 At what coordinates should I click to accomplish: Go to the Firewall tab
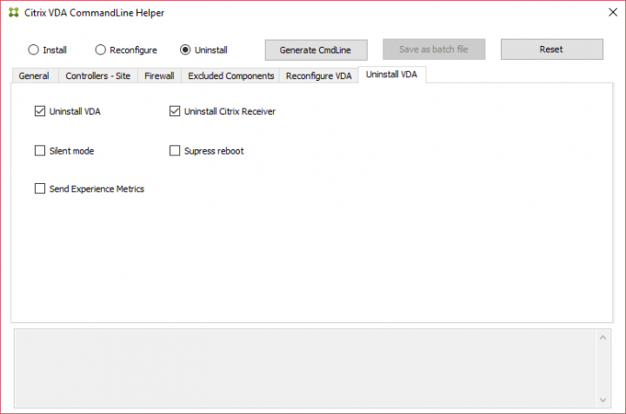(159, 76)
